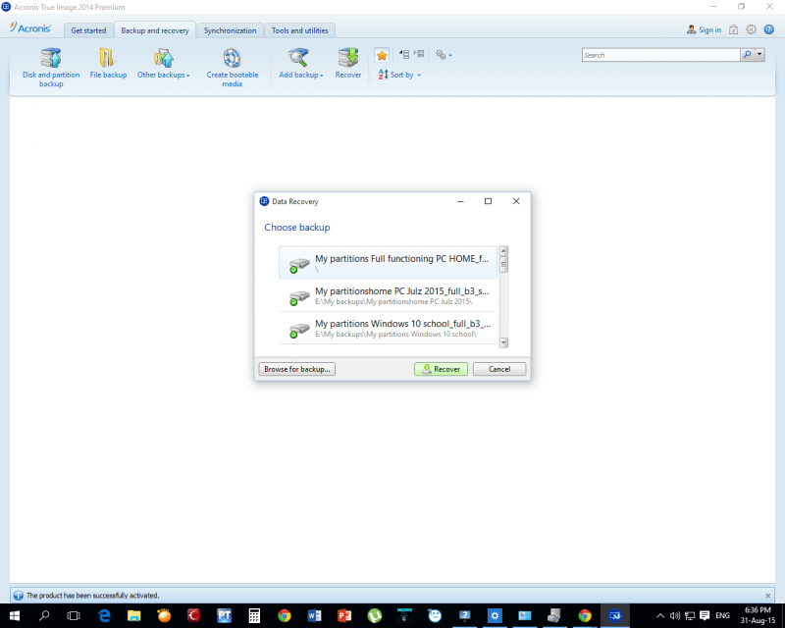This screenshot has height=628, width=785.
Task: Expand the Other backups menu
Action: (163, 63)
